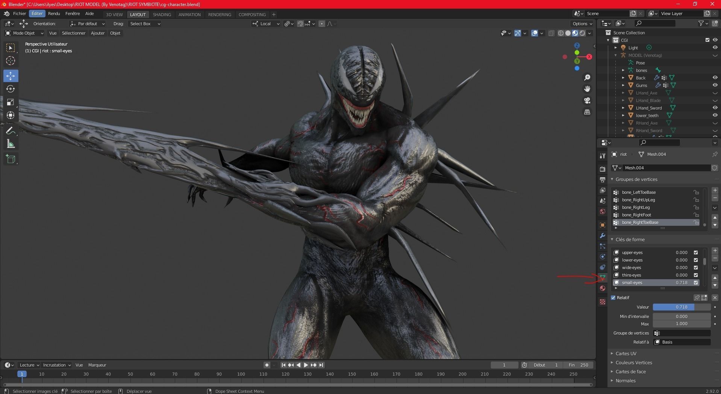Switch to the SHADING workspace tab
721x394 pixels.
(162, 15)
